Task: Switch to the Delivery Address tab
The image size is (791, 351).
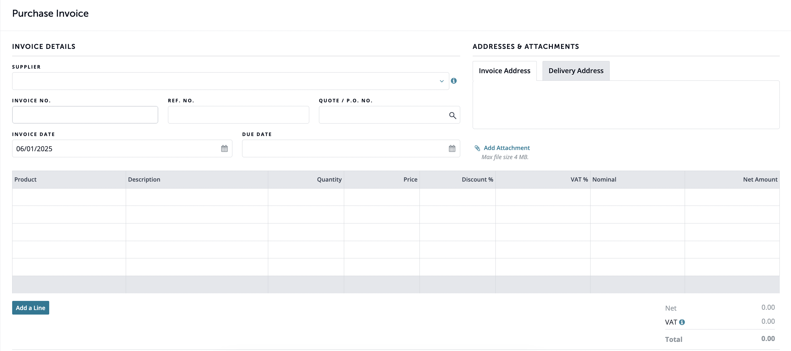Action: pyautogui.click(x=576, y=71)
